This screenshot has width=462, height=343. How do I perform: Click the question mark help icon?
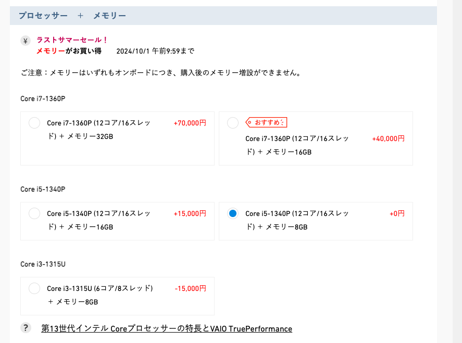point(26,328)
